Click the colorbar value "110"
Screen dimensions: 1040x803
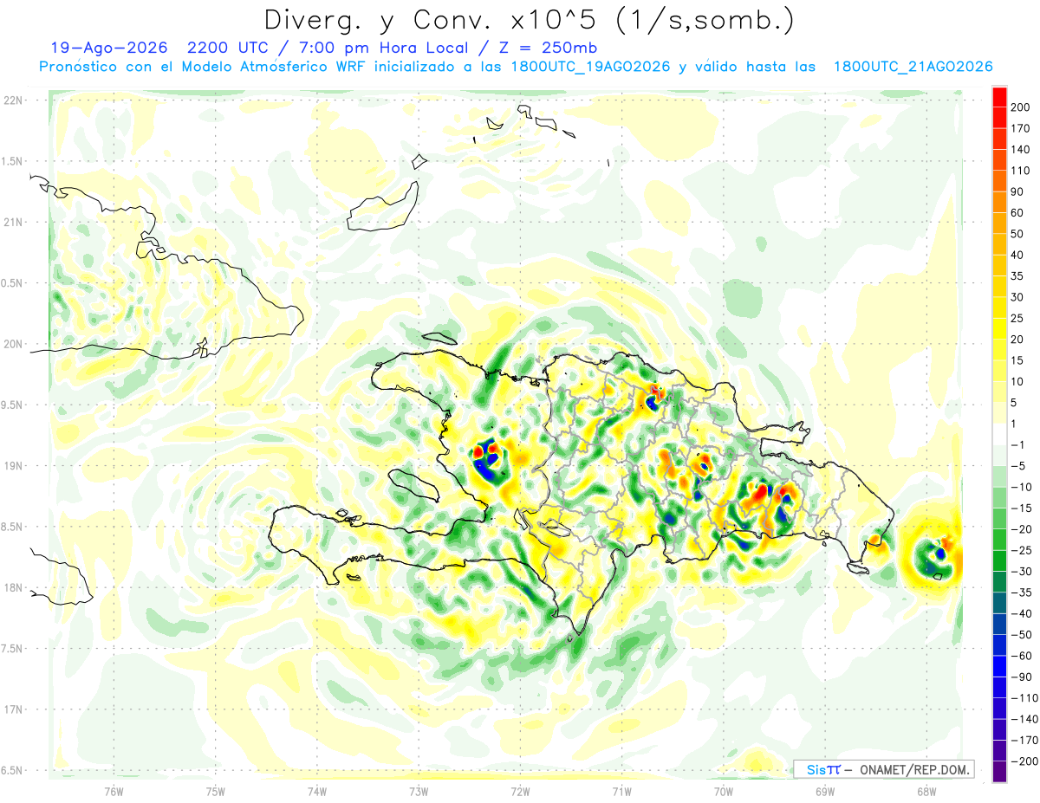[1019, 171]
